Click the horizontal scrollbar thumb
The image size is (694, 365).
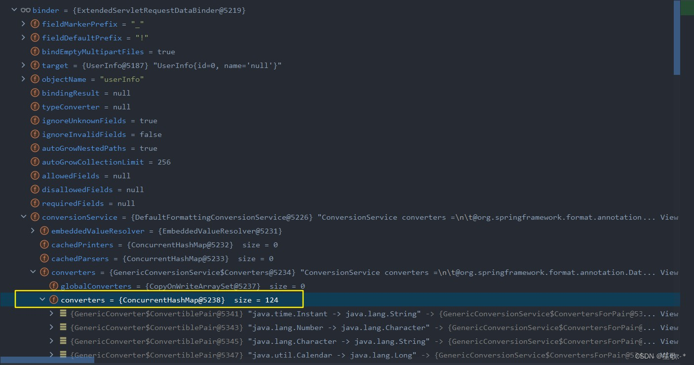(x=47, y=361)
